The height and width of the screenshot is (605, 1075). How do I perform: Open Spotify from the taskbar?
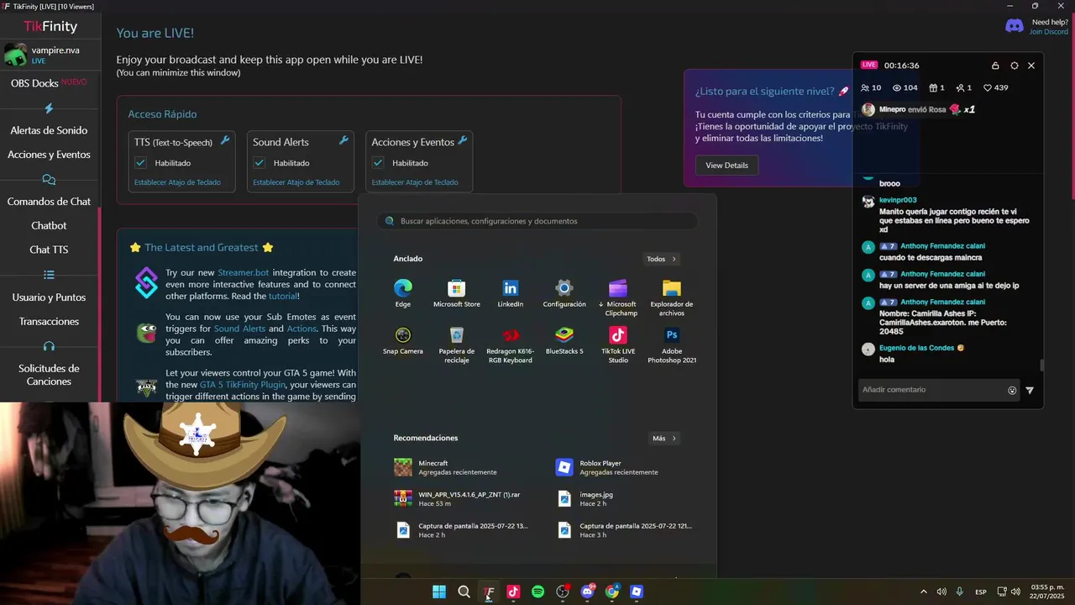tap(538, 592)
